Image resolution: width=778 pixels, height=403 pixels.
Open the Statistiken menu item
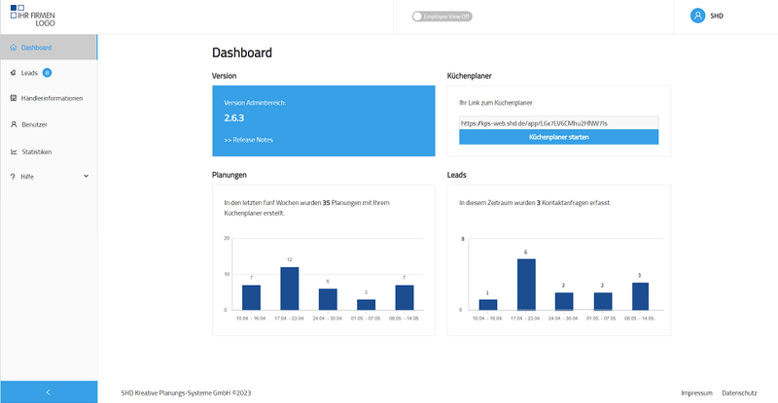36,151
